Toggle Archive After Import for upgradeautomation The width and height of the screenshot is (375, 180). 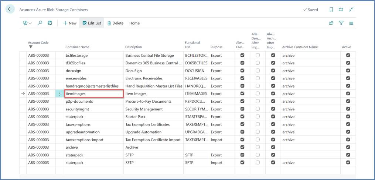(273, 132)
